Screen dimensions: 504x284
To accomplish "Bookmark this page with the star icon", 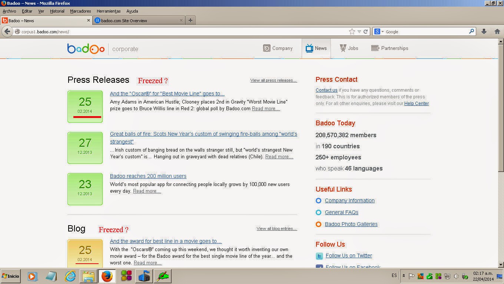I will 352,32.
